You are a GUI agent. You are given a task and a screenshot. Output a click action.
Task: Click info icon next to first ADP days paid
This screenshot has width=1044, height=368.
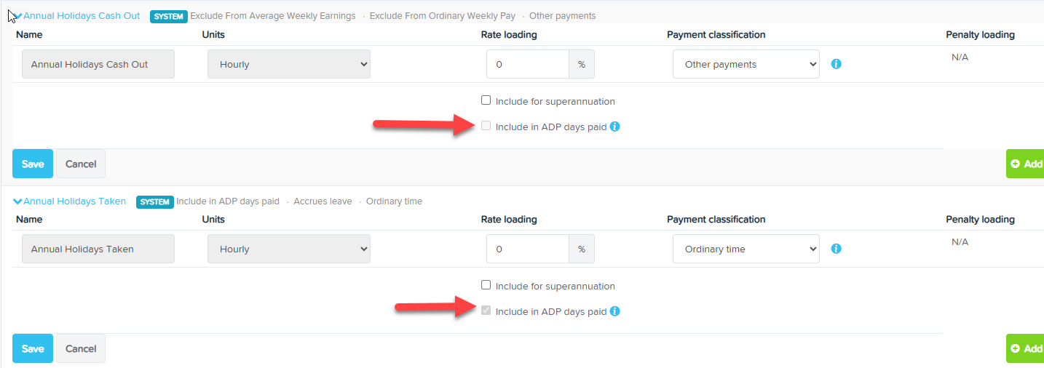pyautogui.click(x=614, y=127)
